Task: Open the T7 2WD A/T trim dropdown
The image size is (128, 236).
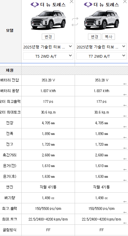Action: pyautogui.click(x=101, y=56)
